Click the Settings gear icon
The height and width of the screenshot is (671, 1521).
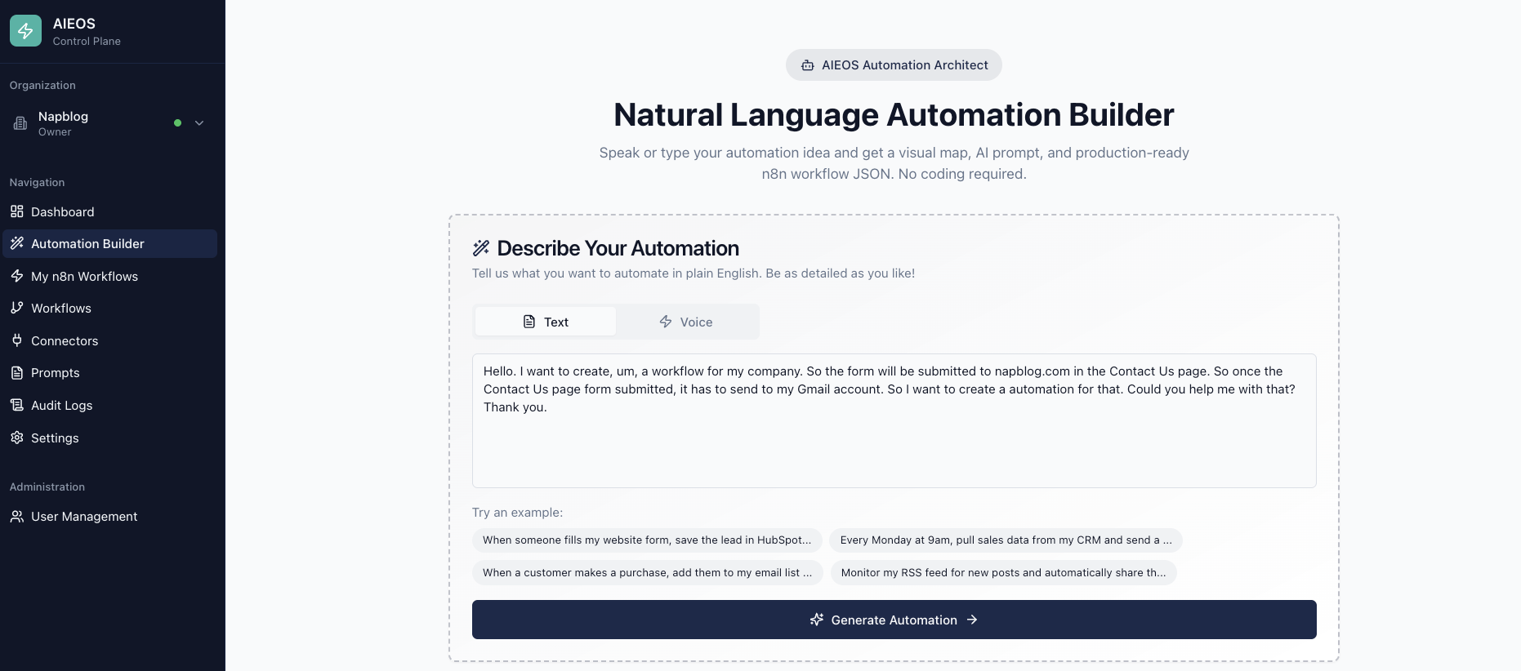point(17,438)
